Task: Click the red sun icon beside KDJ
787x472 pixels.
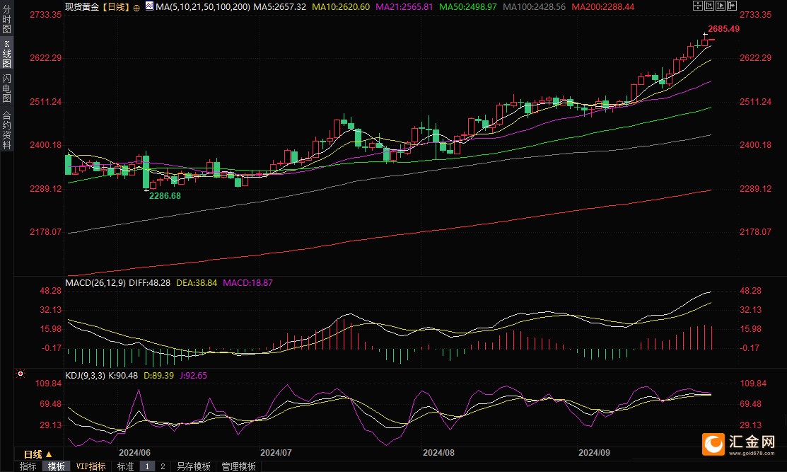Action: pos(21,373)
